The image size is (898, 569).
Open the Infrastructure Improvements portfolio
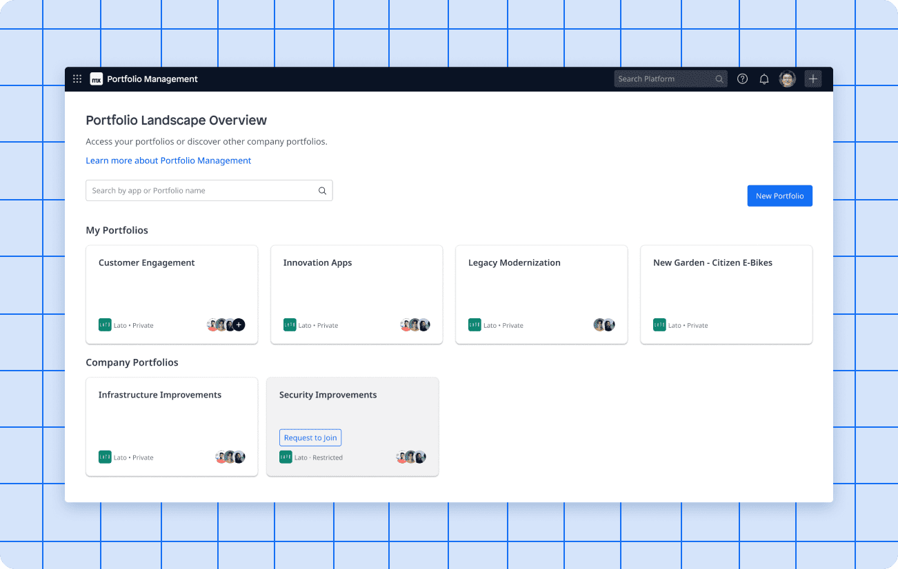pyautogui.click(x=172, y=420)
